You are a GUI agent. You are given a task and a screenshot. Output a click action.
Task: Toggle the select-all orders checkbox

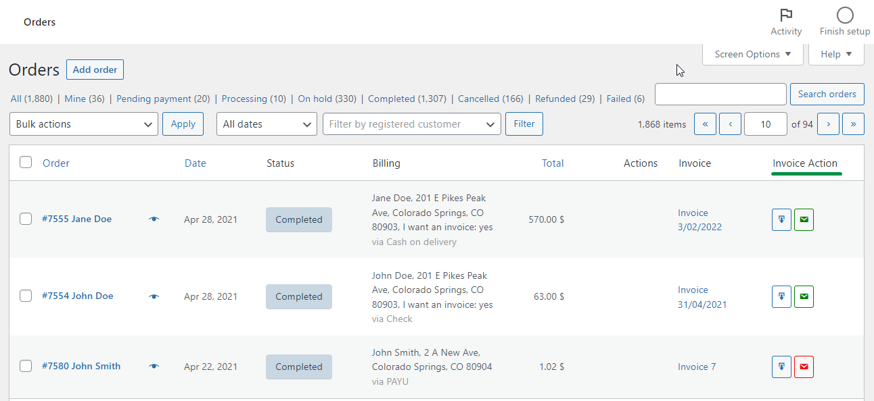tap(26, 162)
